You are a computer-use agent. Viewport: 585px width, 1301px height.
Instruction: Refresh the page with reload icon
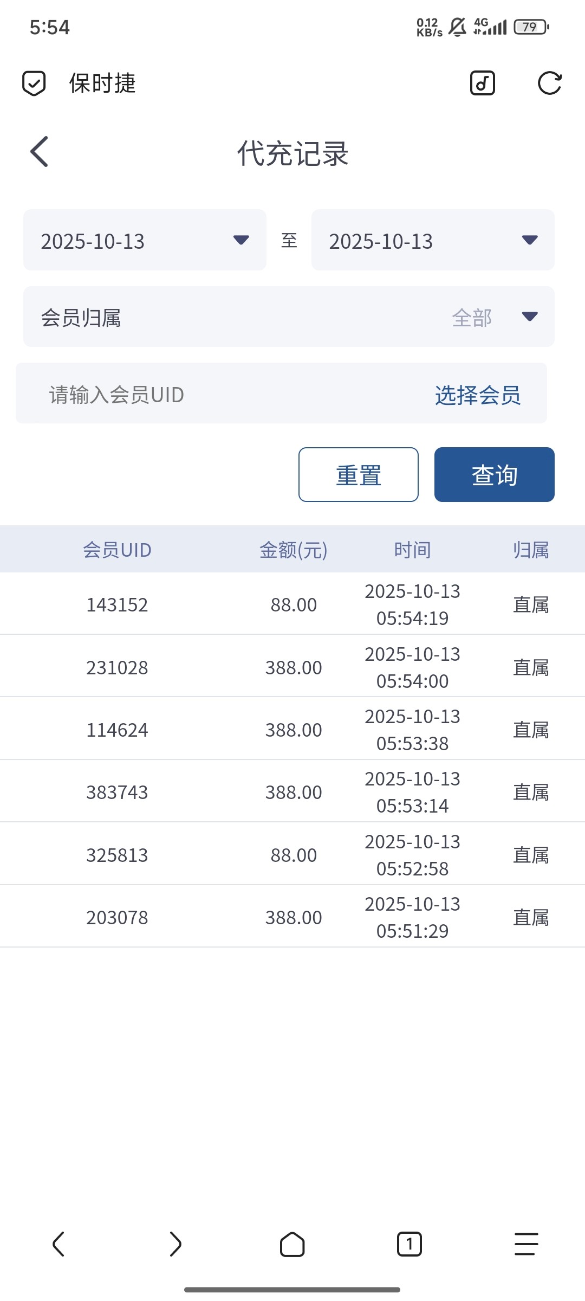(549, 83)
